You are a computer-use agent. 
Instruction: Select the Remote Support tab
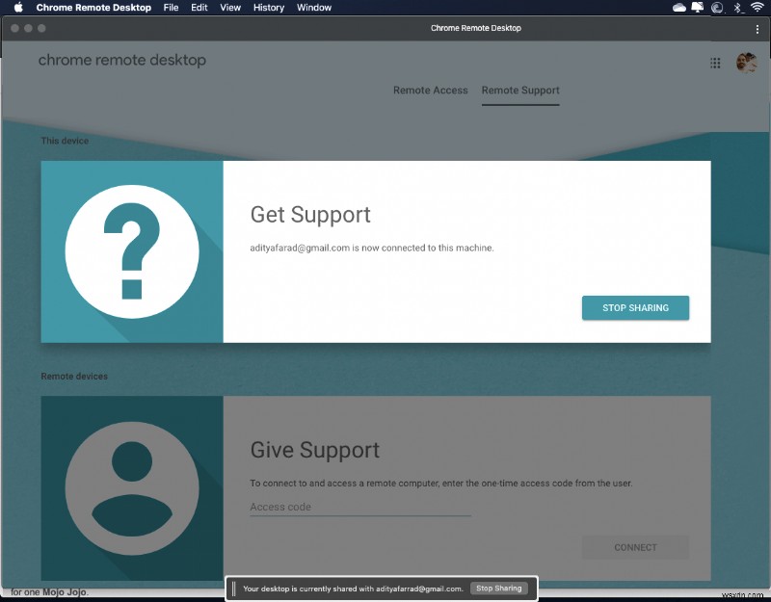point(520,91)
